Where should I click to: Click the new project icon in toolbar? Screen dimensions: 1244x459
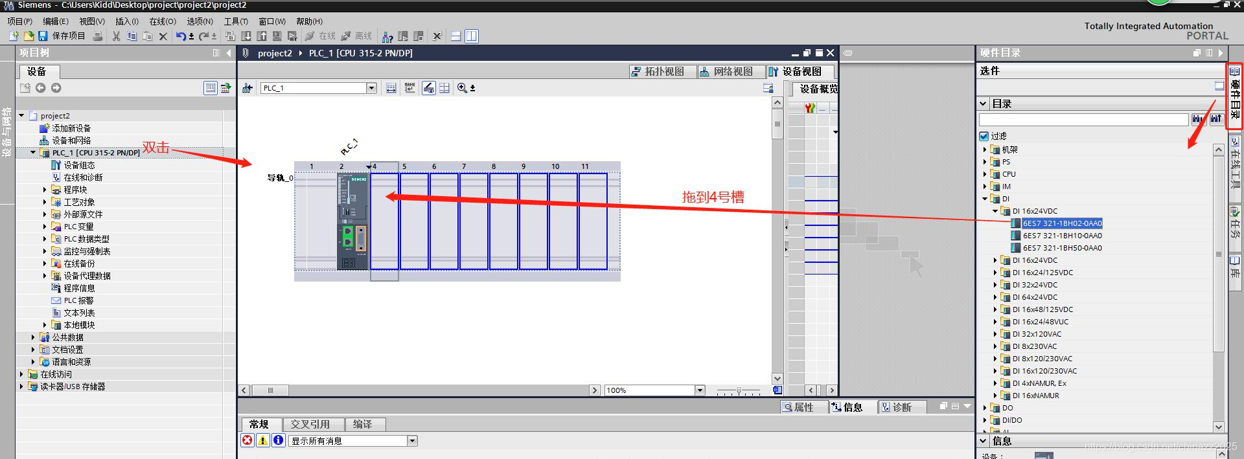[14, 36]
